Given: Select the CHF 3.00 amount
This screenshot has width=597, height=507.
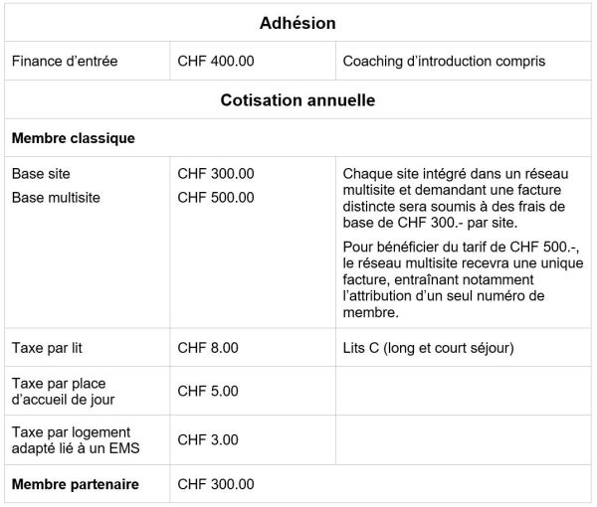Looking at the screenshot, I should [207, 439].
